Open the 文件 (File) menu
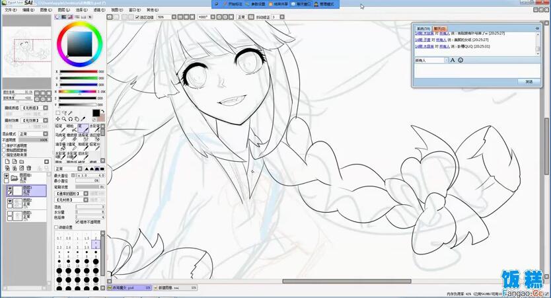 click(10, 10)
